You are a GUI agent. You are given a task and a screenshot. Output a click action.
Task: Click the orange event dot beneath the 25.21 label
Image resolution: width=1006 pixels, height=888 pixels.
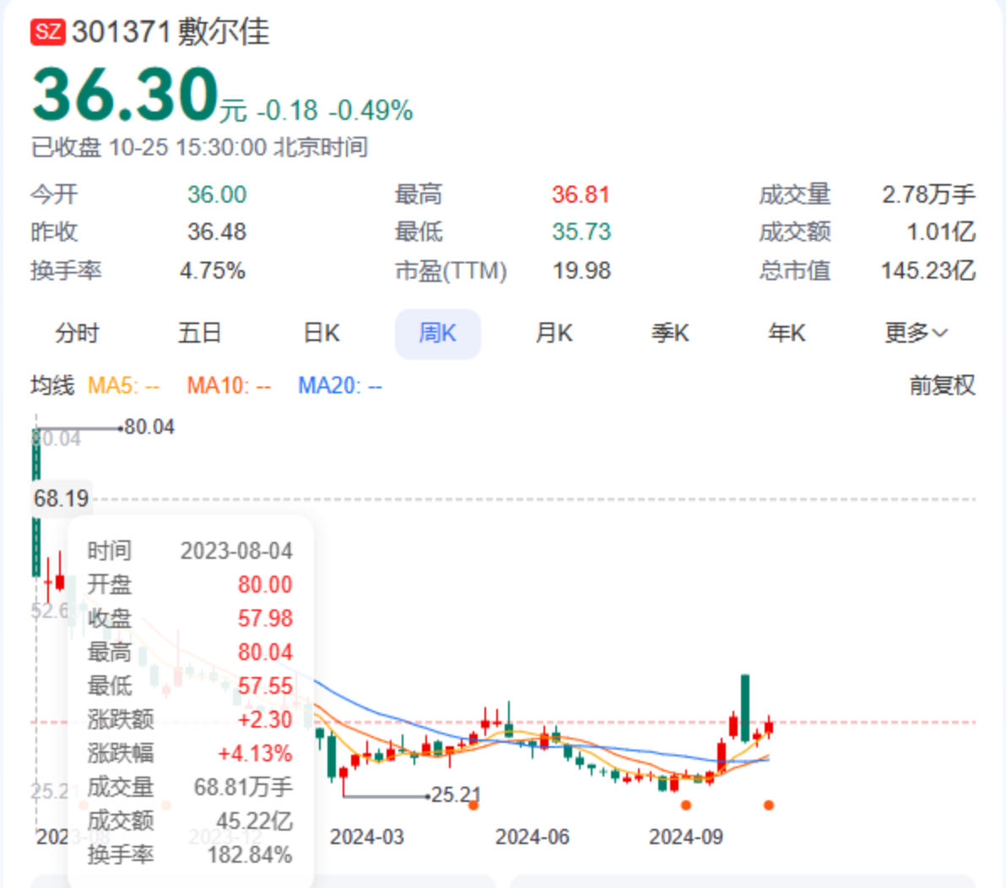point(473,805)
